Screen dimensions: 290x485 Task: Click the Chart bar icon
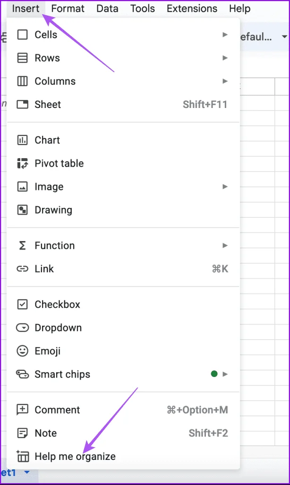pos(22,140)
